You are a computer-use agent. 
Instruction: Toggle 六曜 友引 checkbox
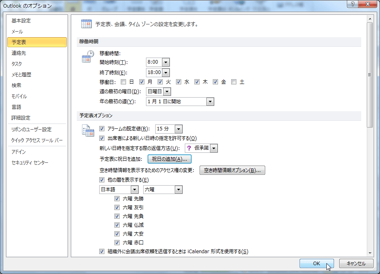coord(117,207)
